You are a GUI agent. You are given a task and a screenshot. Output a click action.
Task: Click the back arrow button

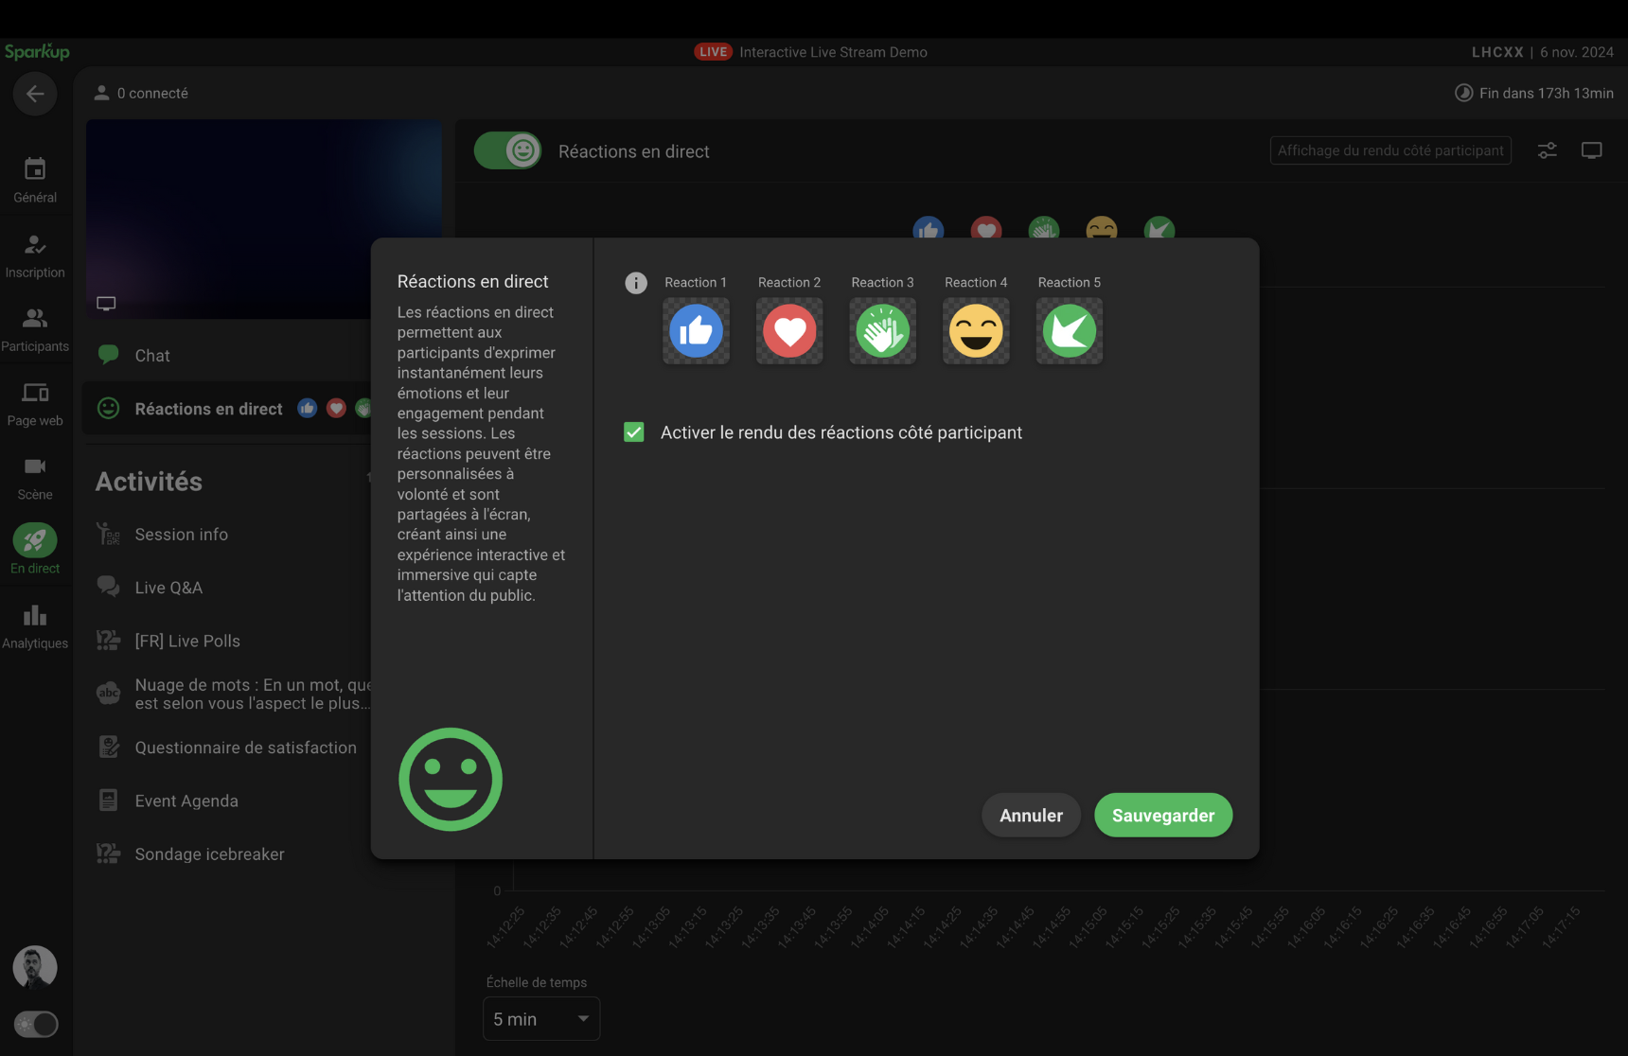tap(35, 94)
